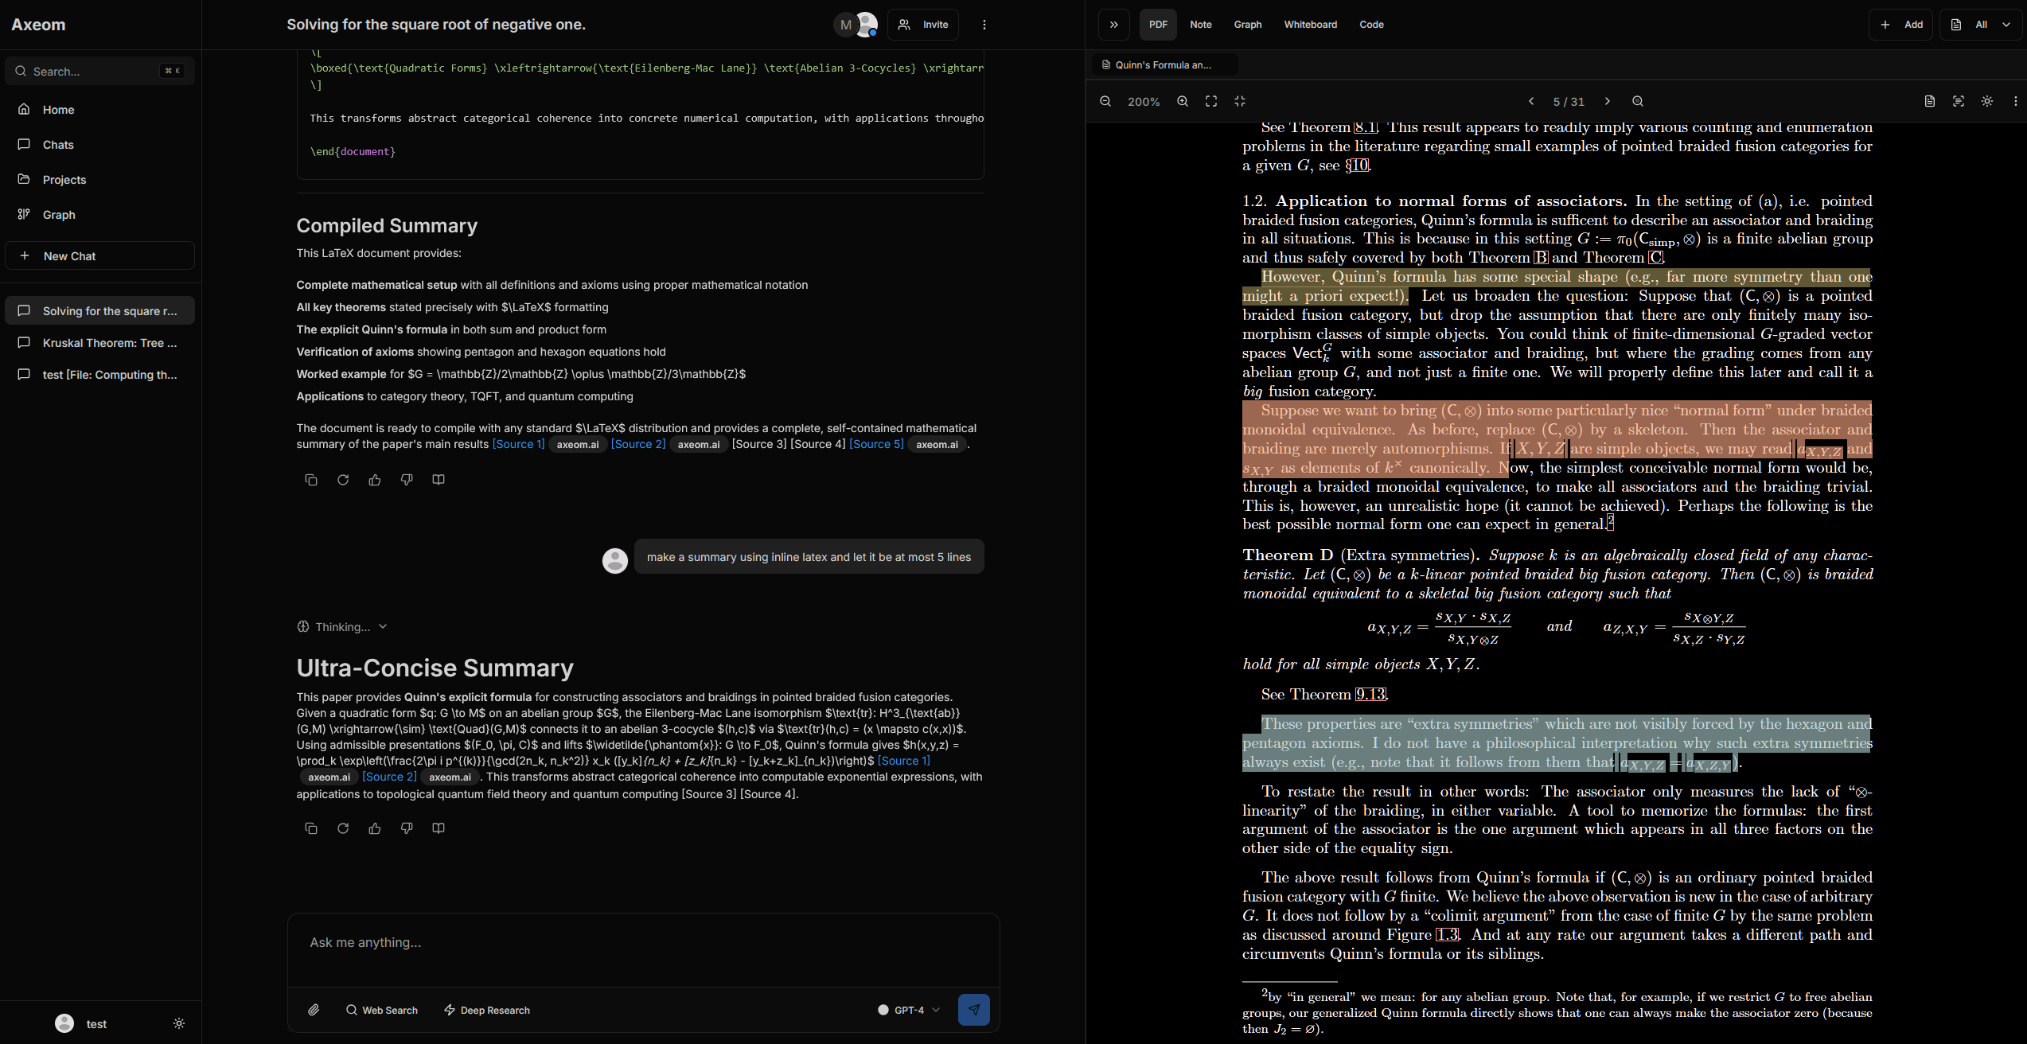2027x1044 pixels.
Task: Switch to the Code tab
Action: (1371, 25)
